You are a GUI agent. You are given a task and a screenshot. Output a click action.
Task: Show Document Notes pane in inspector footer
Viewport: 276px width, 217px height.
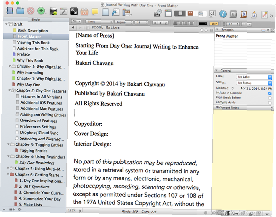click(x=220, y=213)
